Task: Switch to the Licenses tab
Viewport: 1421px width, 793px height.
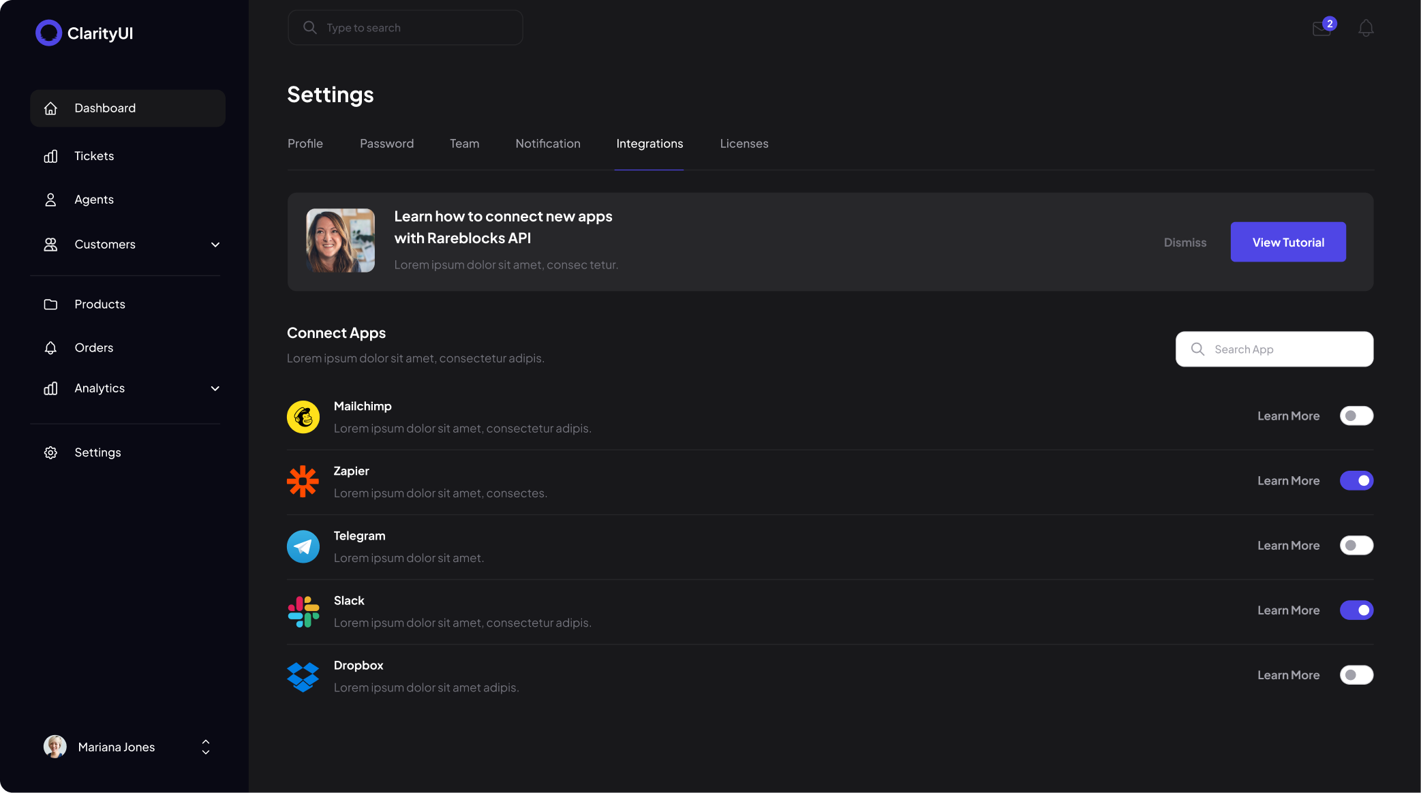Action: (744, 144)
